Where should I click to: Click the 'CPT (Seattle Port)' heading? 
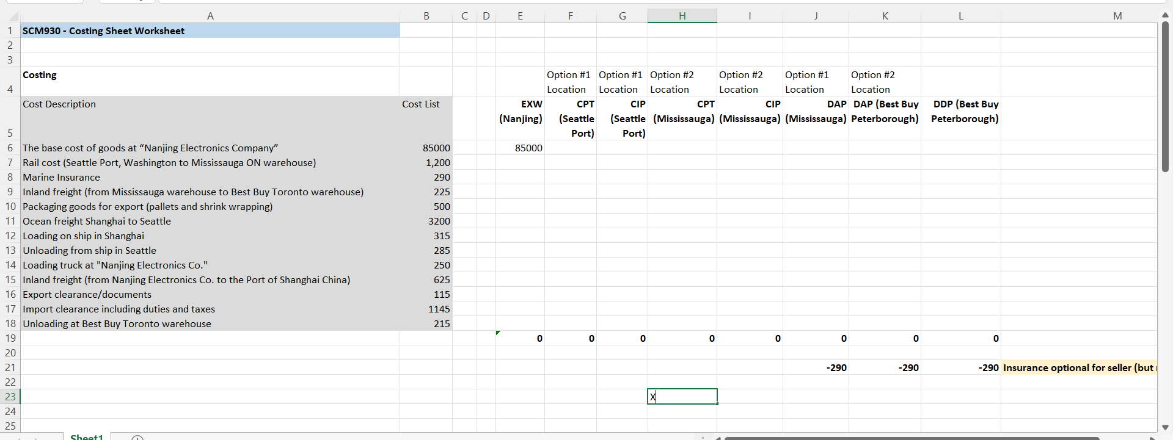[571, 118]
